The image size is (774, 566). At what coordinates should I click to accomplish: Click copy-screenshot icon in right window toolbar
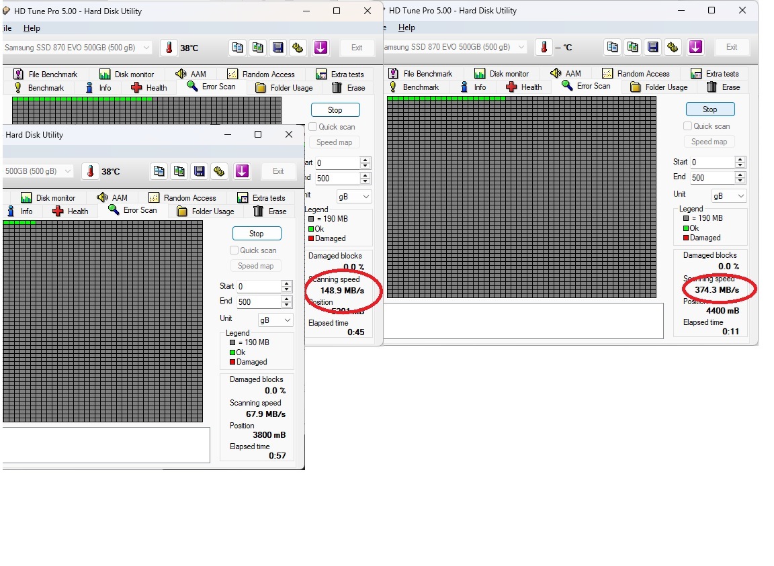coord(633,47)
